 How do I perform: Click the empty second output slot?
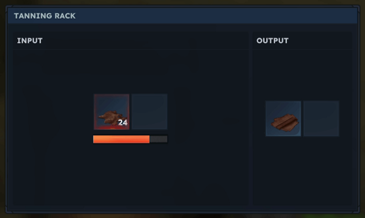321,118
